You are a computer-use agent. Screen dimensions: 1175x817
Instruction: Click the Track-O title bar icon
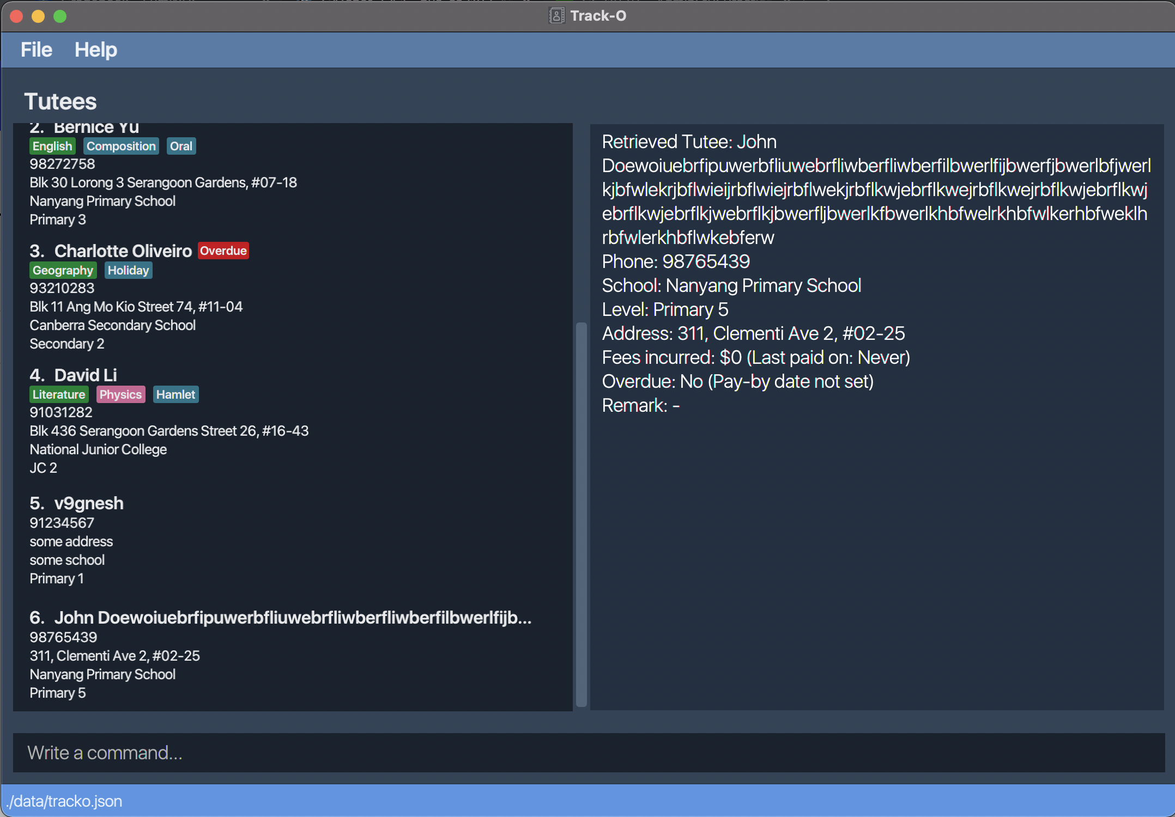coord(556,16)
